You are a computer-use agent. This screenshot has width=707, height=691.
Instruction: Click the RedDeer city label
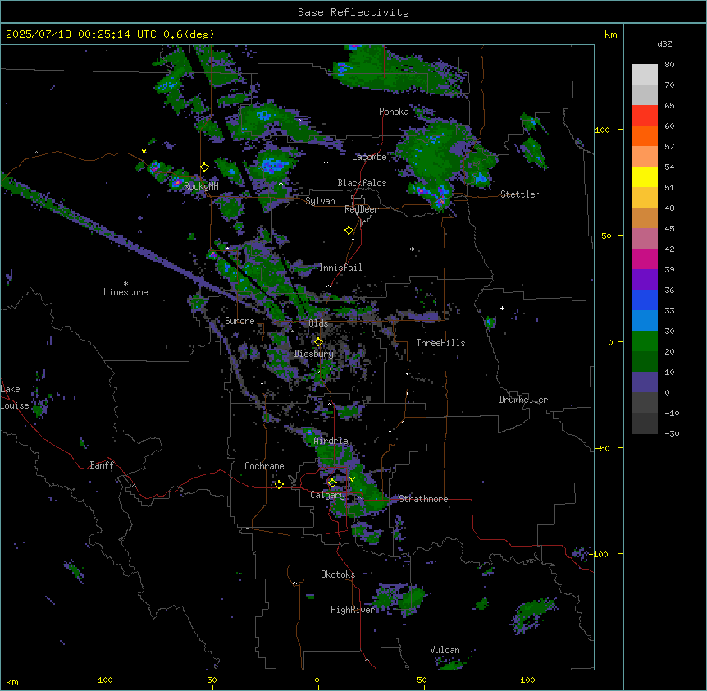click(x=361, y=209)
